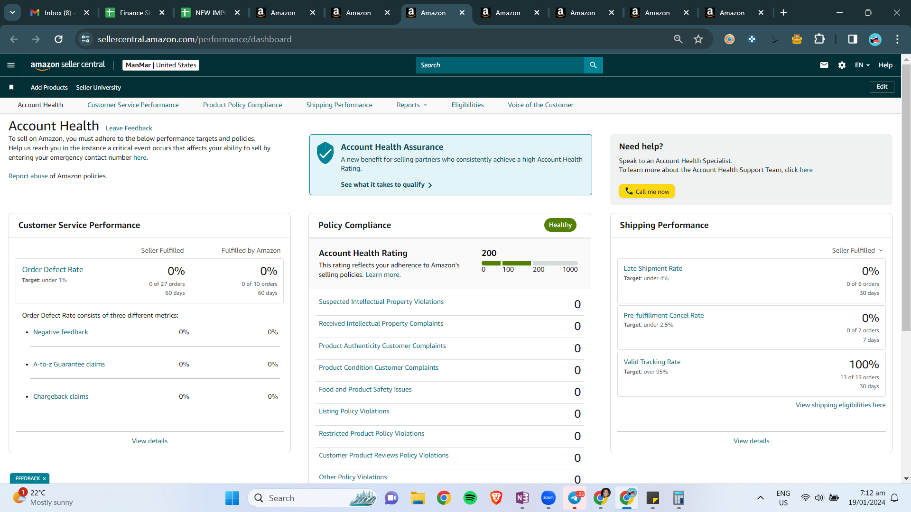Image resolution: width=911 pixels, height=512 pixels.
Task: Click the Edit button
Action: click(882, 87)
